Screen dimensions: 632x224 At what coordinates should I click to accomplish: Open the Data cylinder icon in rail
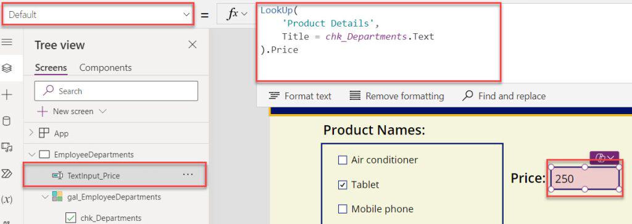coord(7,122)
